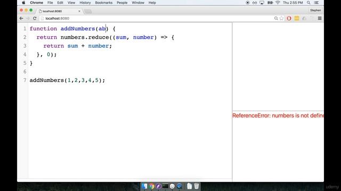The height and width of the screenshot is (191, 341).
Task: Open the blue round app in dock
Action: coord(179,186)
